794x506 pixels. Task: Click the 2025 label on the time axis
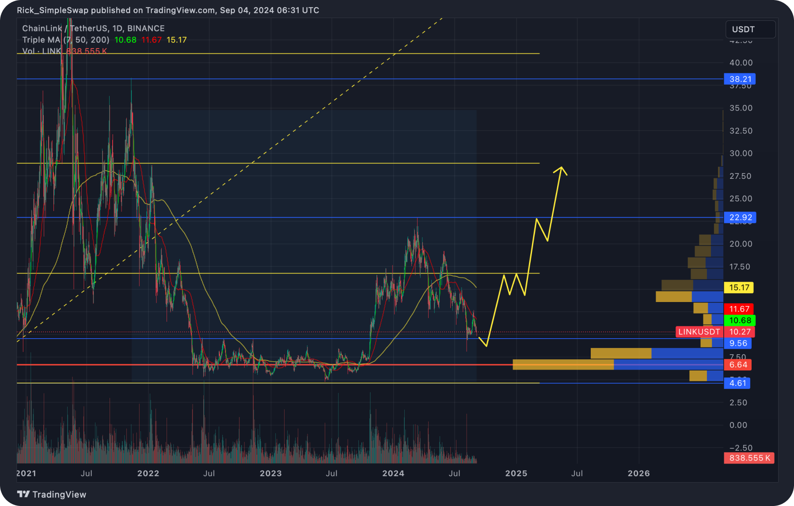517,473
